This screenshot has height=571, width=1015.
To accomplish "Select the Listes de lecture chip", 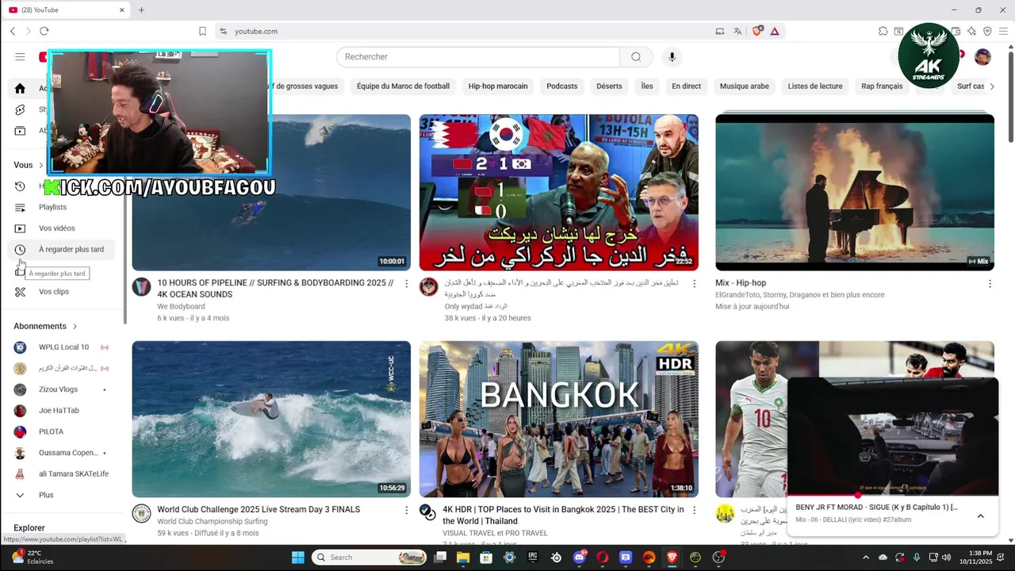I will [x=815, y=86].
